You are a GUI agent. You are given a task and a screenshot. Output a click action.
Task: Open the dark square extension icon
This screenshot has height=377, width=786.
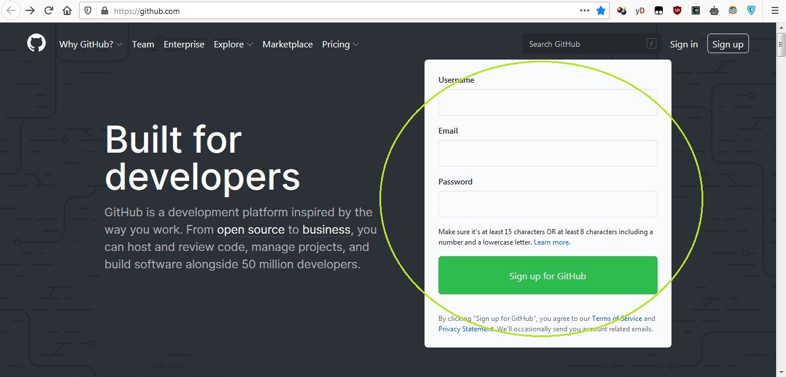point(696,10)
